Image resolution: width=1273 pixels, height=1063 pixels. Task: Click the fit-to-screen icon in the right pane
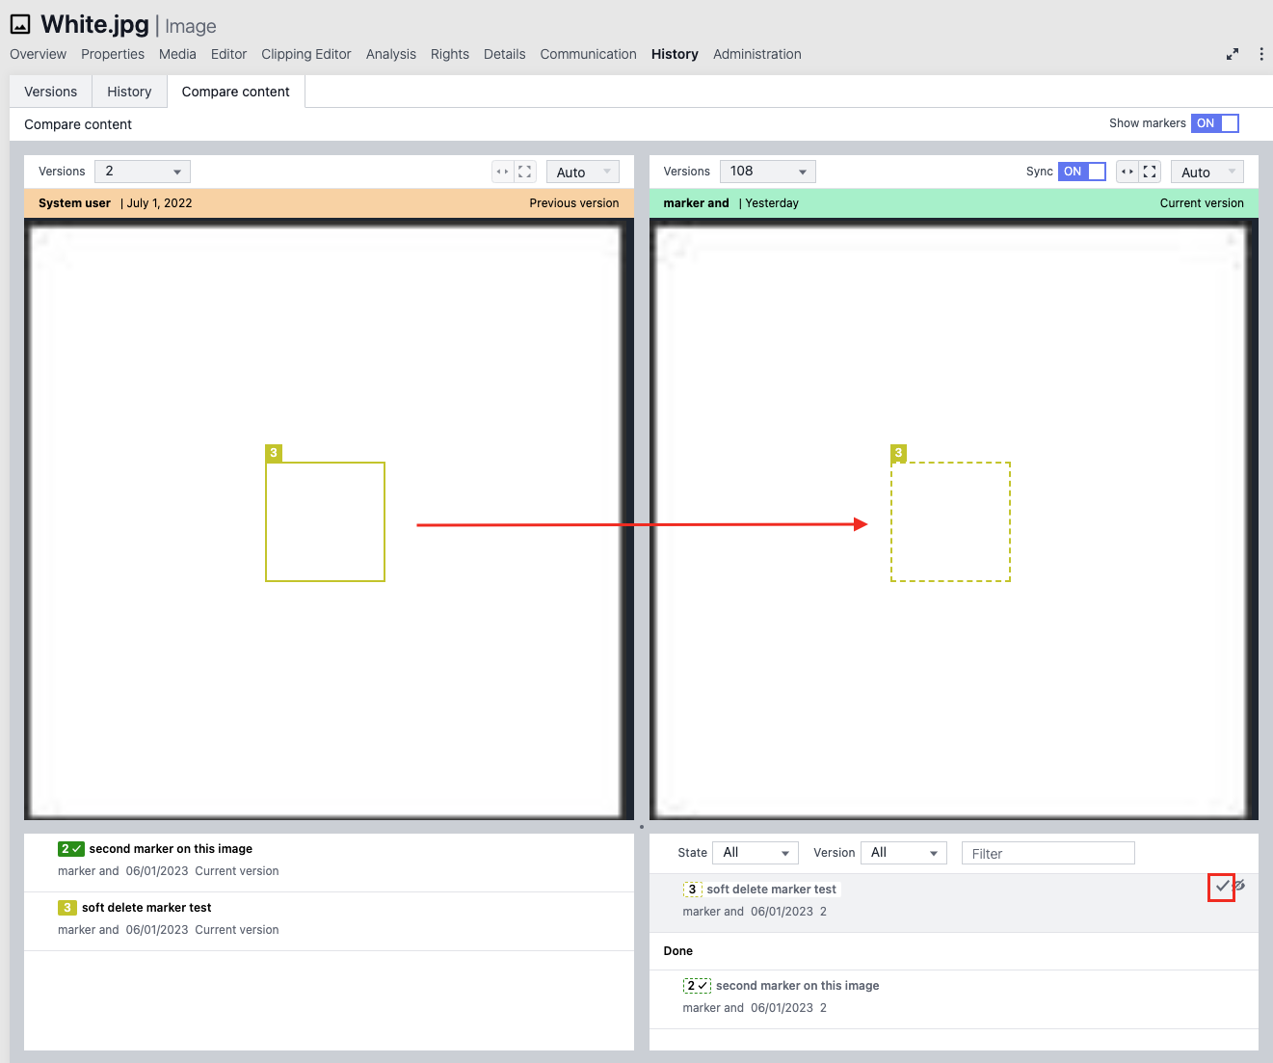[1150, 172]
